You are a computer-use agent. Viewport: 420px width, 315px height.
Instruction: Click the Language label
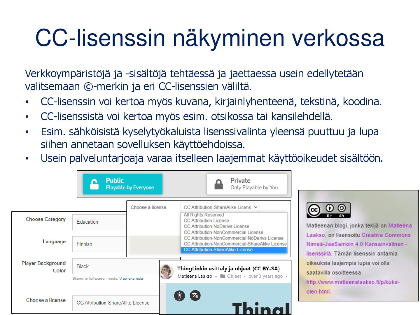tap(54, 242)
